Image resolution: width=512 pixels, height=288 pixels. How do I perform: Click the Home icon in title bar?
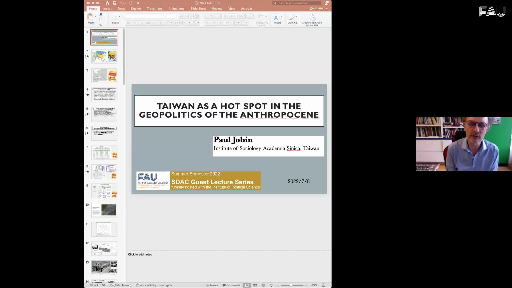coord(107,3)
